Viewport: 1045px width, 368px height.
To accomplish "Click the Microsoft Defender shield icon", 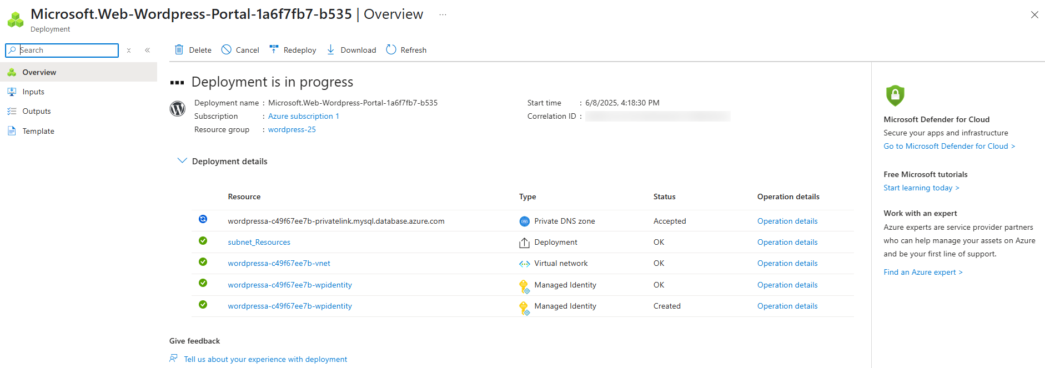I will tap(895, 95).
